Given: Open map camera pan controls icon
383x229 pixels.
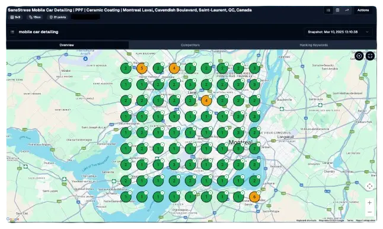Looking at the screenshot, I should coord(369,186).
